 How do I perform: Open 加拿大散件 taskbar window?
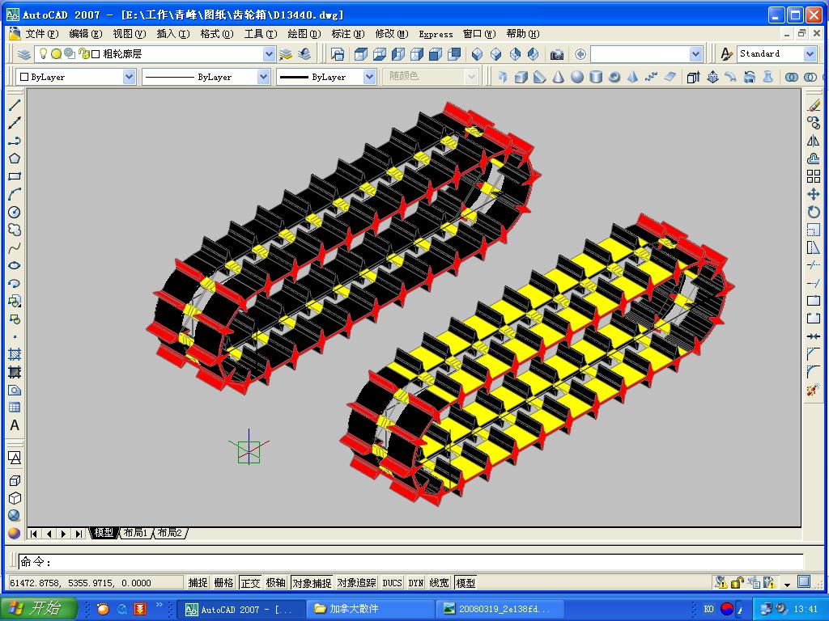point(369,608)
